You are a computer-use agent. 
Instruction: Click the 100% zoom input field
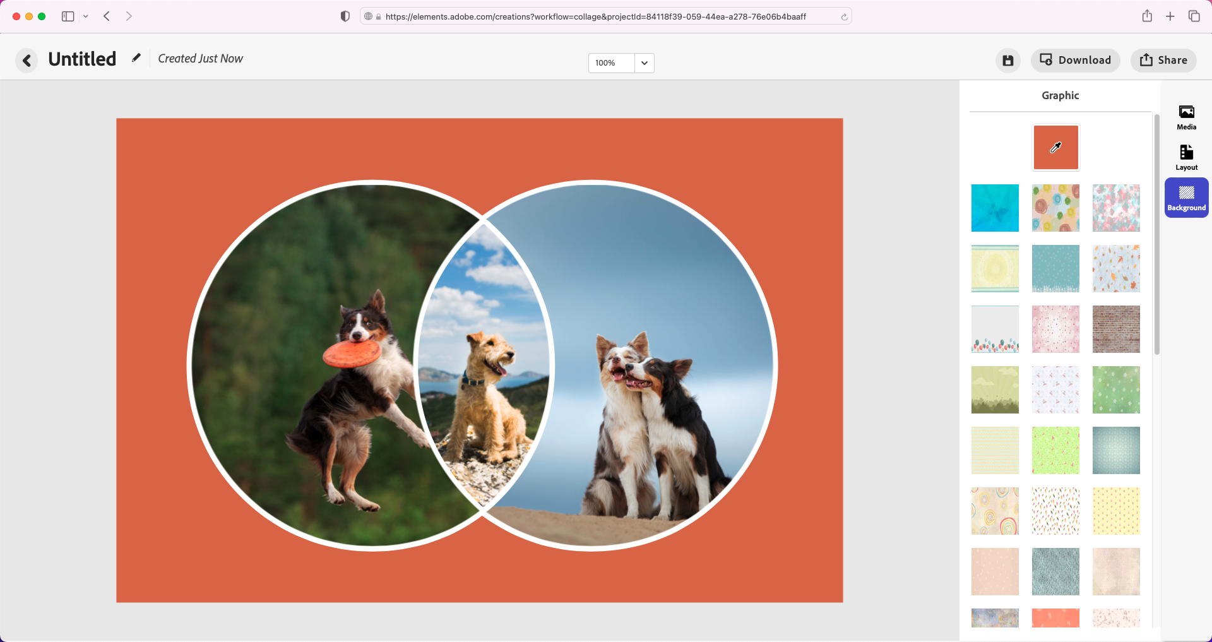click(611, 63)
